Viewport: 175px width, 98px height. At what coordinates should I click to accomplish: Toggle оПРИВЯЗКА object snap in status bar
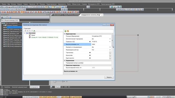click(35, 97)
